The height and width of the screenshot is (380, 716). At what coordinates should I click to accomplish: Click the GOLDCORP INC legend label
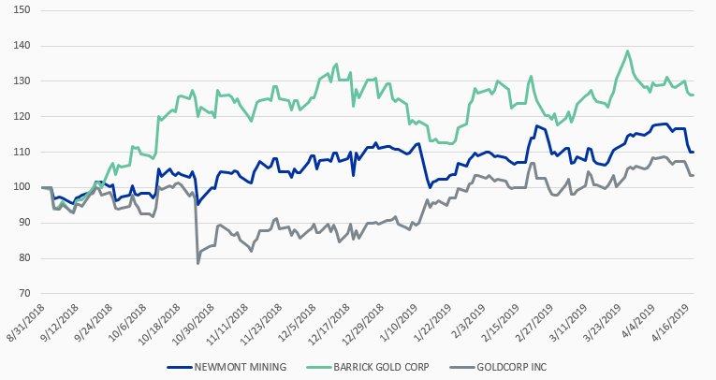click(510, 367)
